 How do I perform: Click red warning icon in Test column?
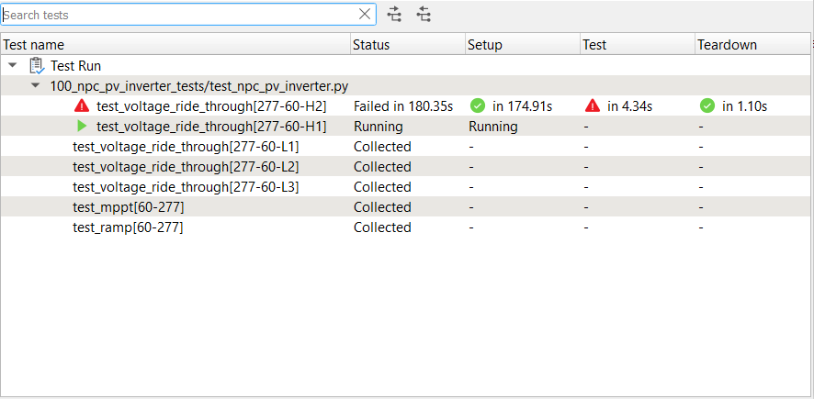click(x=593, y=106)
